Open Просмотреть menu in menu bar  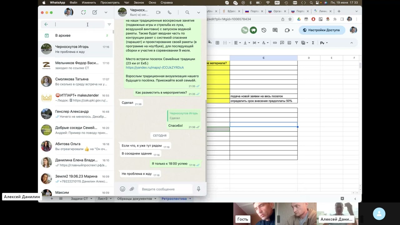click(110, 2)
